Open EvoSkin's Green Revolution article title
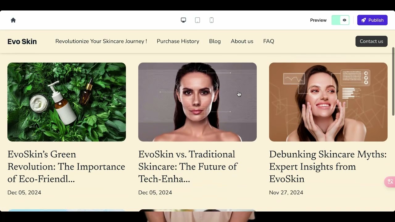Screen dimensions: 395x222 pos(66,167)
